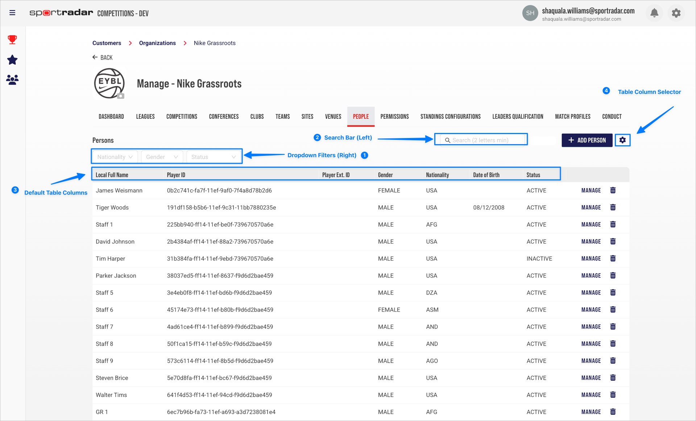Click the camera icon on EYBL logo

[121, 96]
